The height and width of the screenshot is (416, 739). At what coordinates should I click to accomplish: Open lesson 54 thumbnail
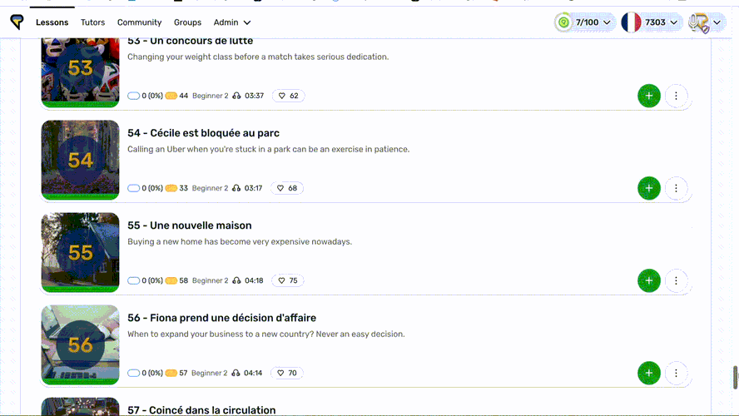(x=80, y=161)
